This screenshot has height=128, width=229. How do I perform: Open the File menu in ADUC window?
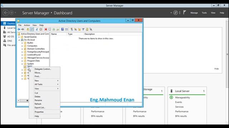20,25
